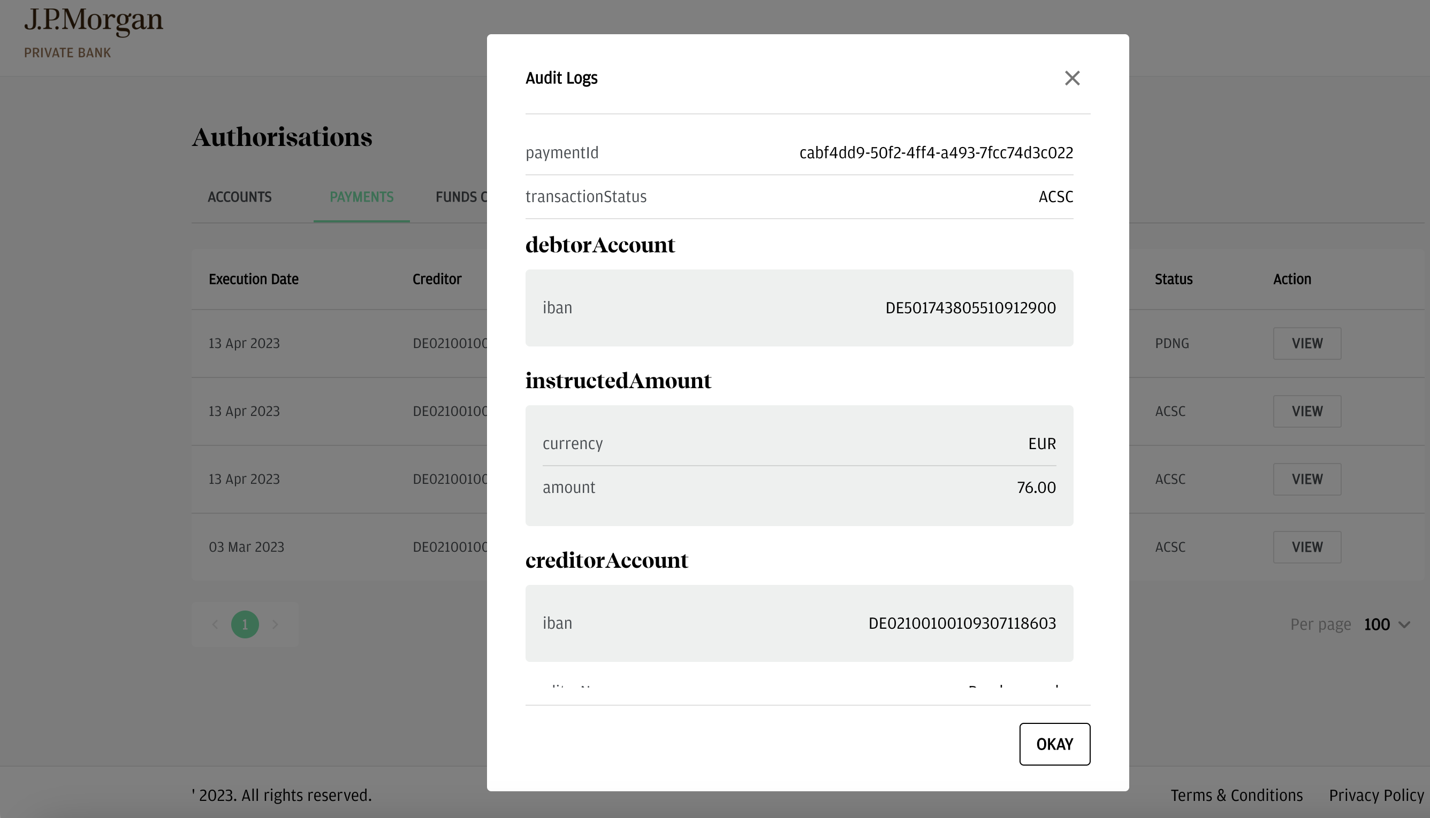Select the paymentId value text
The height and width of the screenshot is (818, 1430).
[936, 153]
